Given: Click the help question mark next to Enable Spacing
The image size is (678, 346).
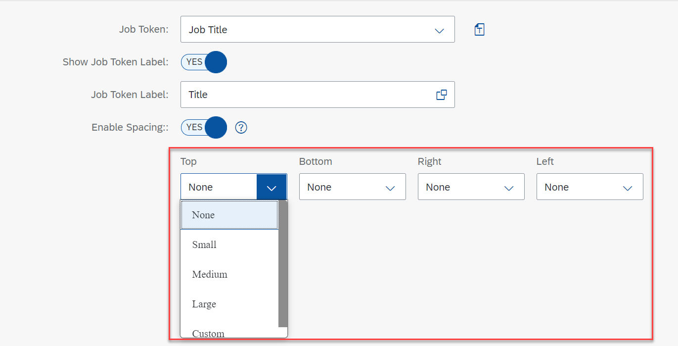Looking at the screenshot, I should click(241, 128).
